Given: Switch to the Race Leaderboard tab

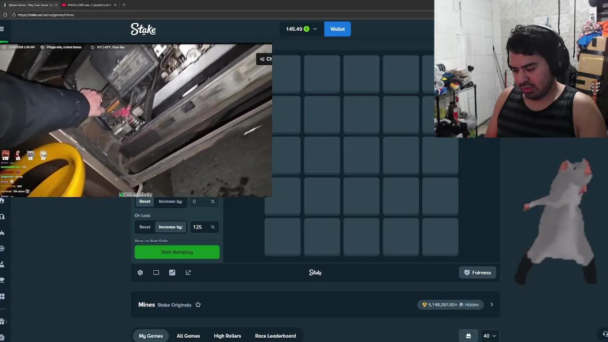Looking at the screenshot, I should tap(275, 336).
